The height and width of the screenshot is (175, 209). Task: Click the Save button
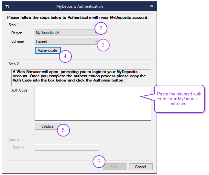[115, 167]
